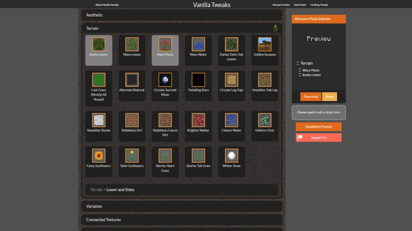This screenshot has width=412, height=231.
Task: Select the Whiter Snow texture icon
Action: (231, 155)
